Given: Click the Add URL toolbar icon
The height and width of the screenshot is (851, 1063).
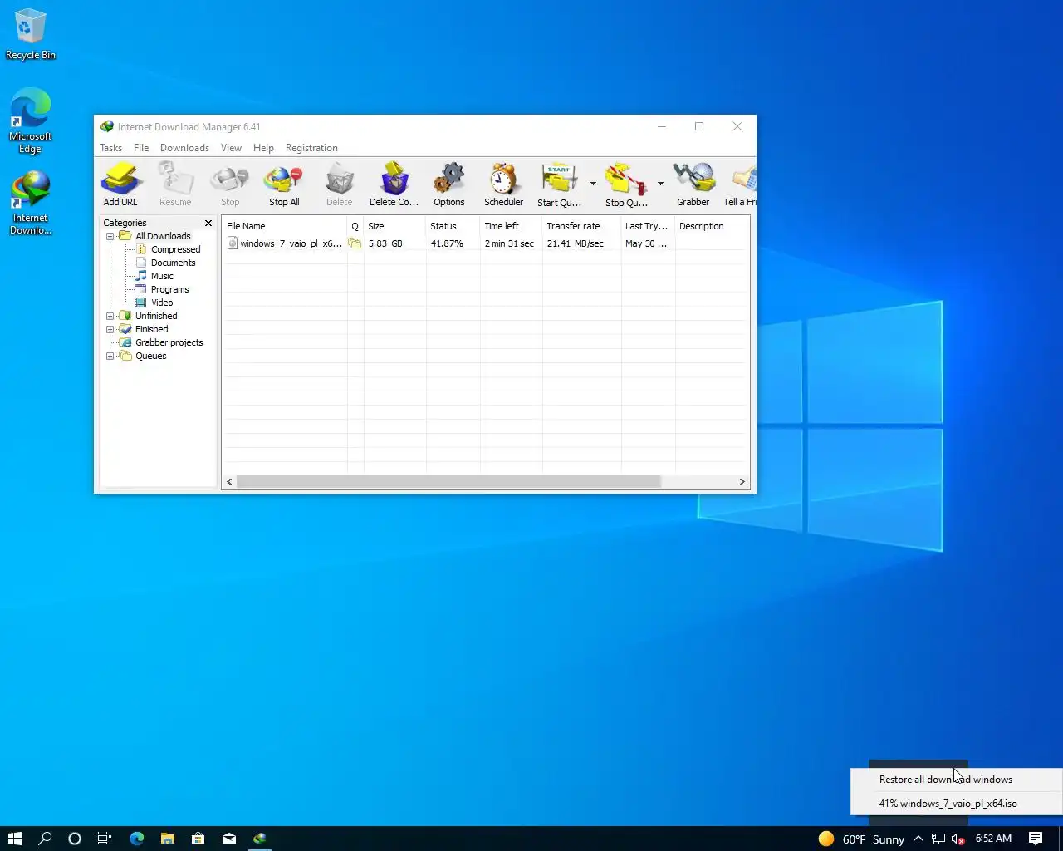Looking at the screenshot, I should point(120,184).
